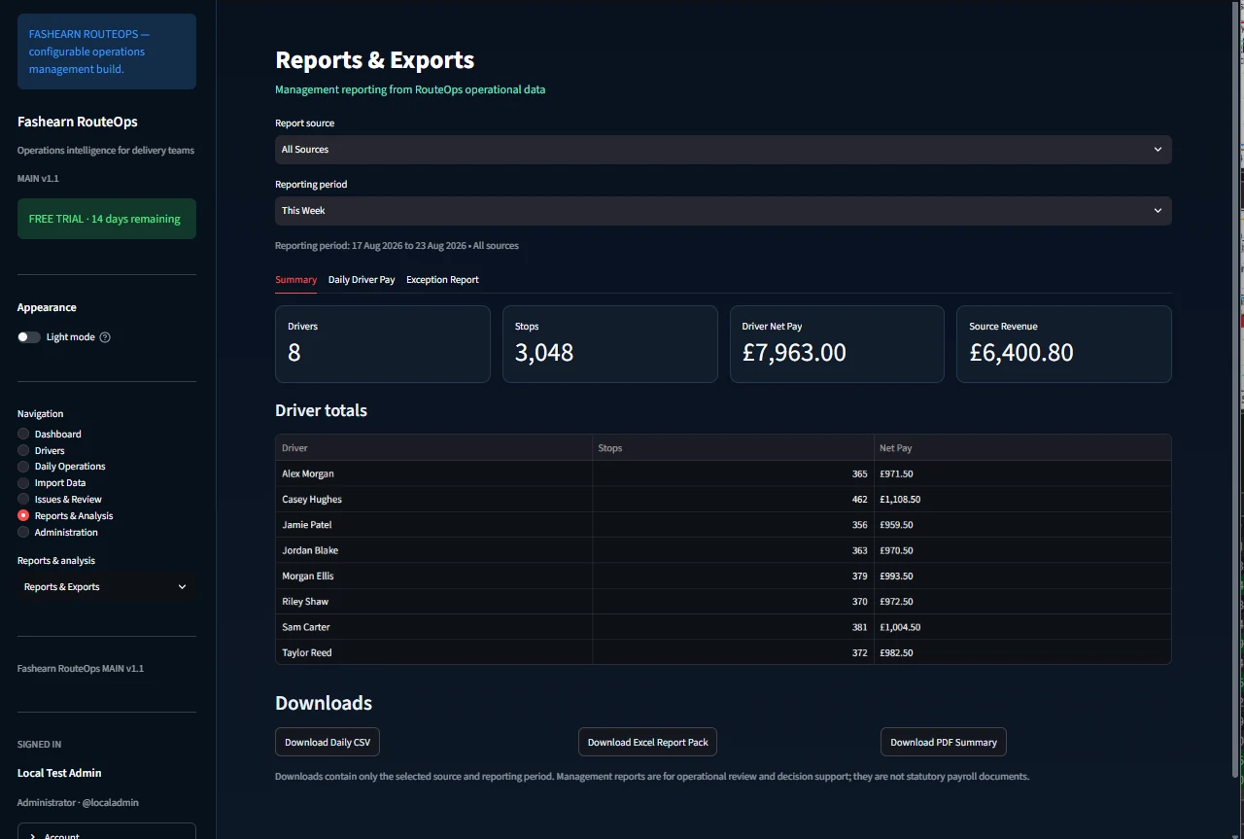Click the Download Daily CSV button
1244x839 pixels.
(328, 742)
